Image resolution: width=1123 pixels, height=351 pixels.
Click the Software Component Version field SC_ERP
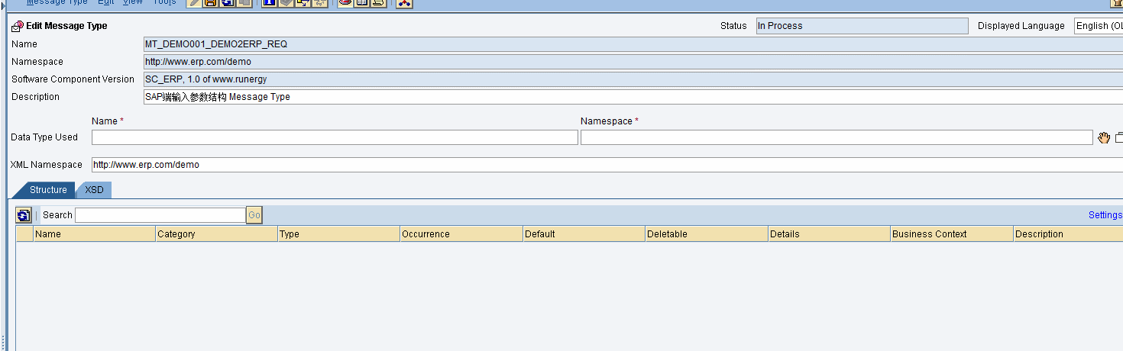click(633, 79)
